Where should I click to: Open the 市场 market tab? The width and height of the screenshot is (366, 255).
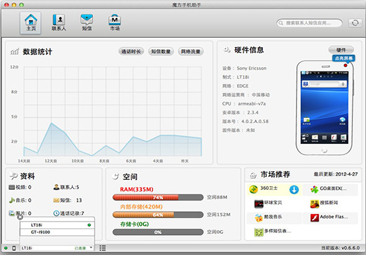point(115,23)
